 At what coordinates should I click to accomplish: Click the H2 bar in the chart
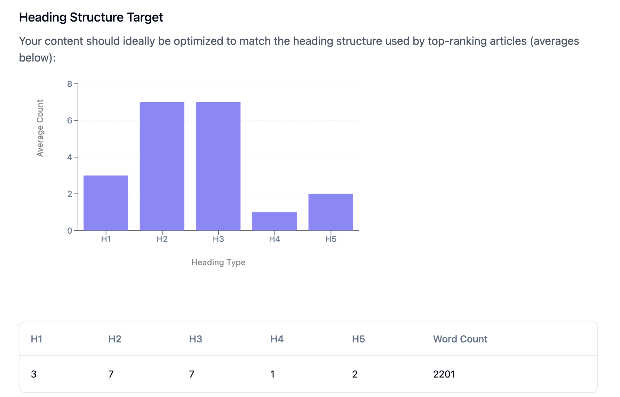(162, 166)
